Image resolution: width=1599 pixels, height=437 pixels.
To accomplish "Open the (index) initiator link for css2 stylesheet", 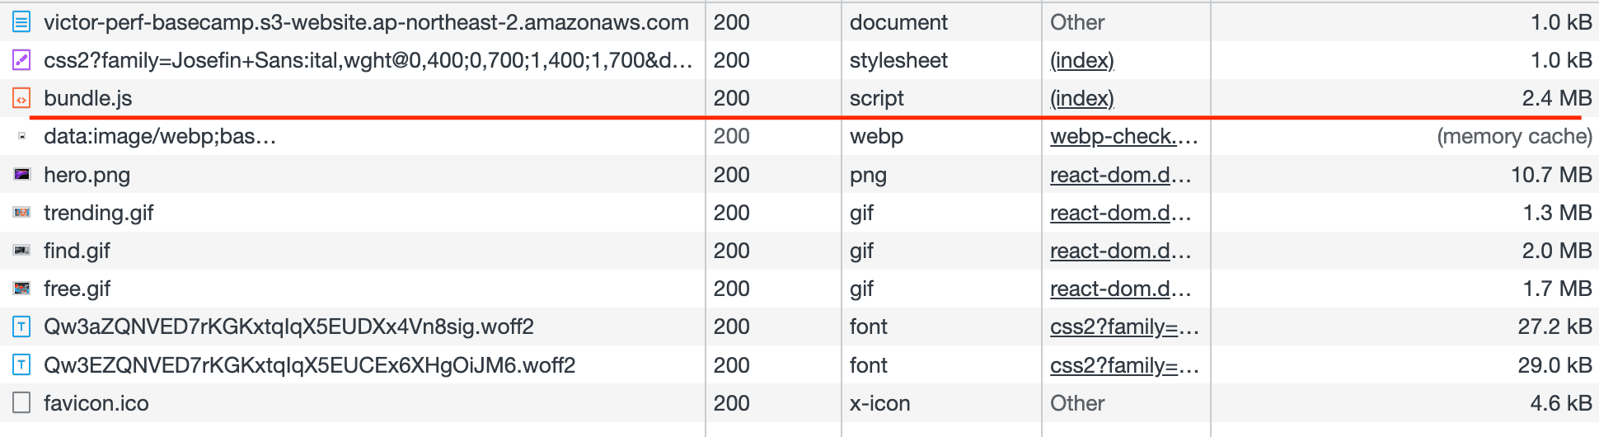I will pyautogui.click(x=1081, y=60).
